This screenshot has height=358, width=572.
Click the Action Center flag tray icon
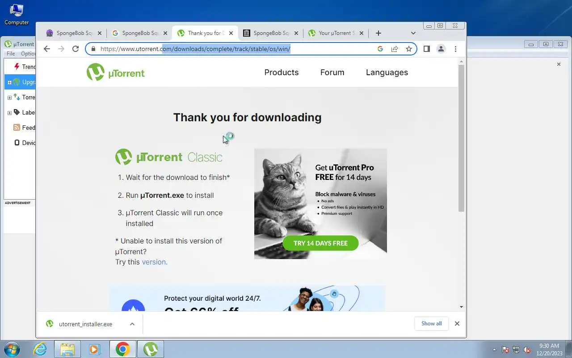tap(505, 349)
